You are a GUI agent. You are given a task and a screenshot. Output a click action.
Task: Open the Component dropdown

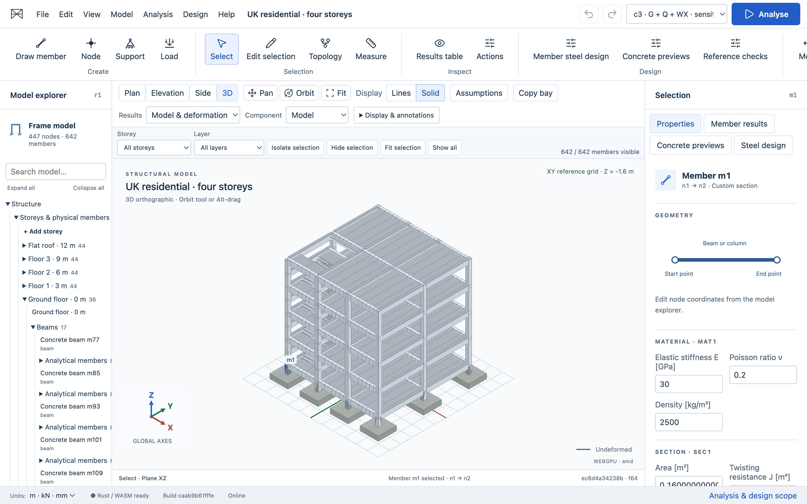tap(317, 115)
